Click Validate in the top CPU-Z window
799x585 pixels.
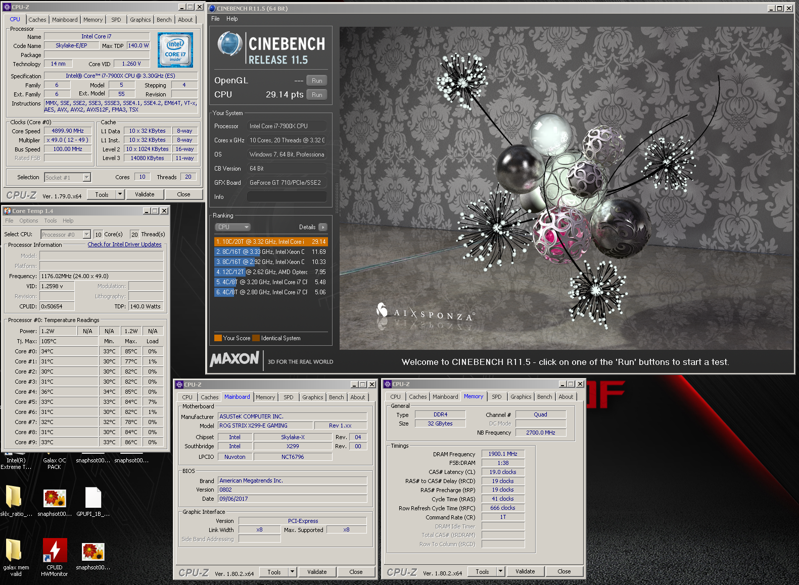145,194
